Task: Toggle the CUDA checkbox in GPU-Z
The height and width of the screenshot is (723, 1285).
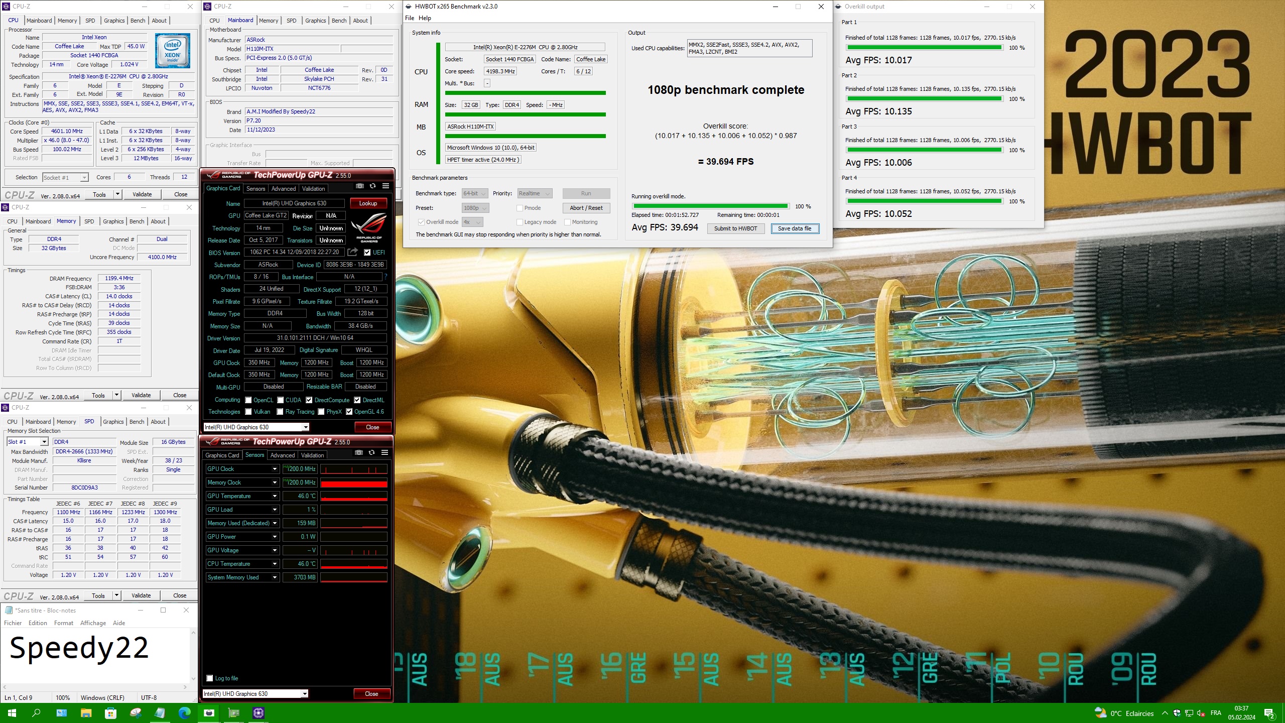Action: click(x=280, y=400)
